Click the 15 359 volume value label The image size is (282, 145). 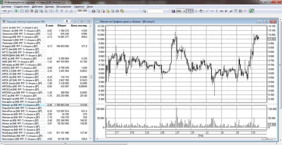[272, 124]
